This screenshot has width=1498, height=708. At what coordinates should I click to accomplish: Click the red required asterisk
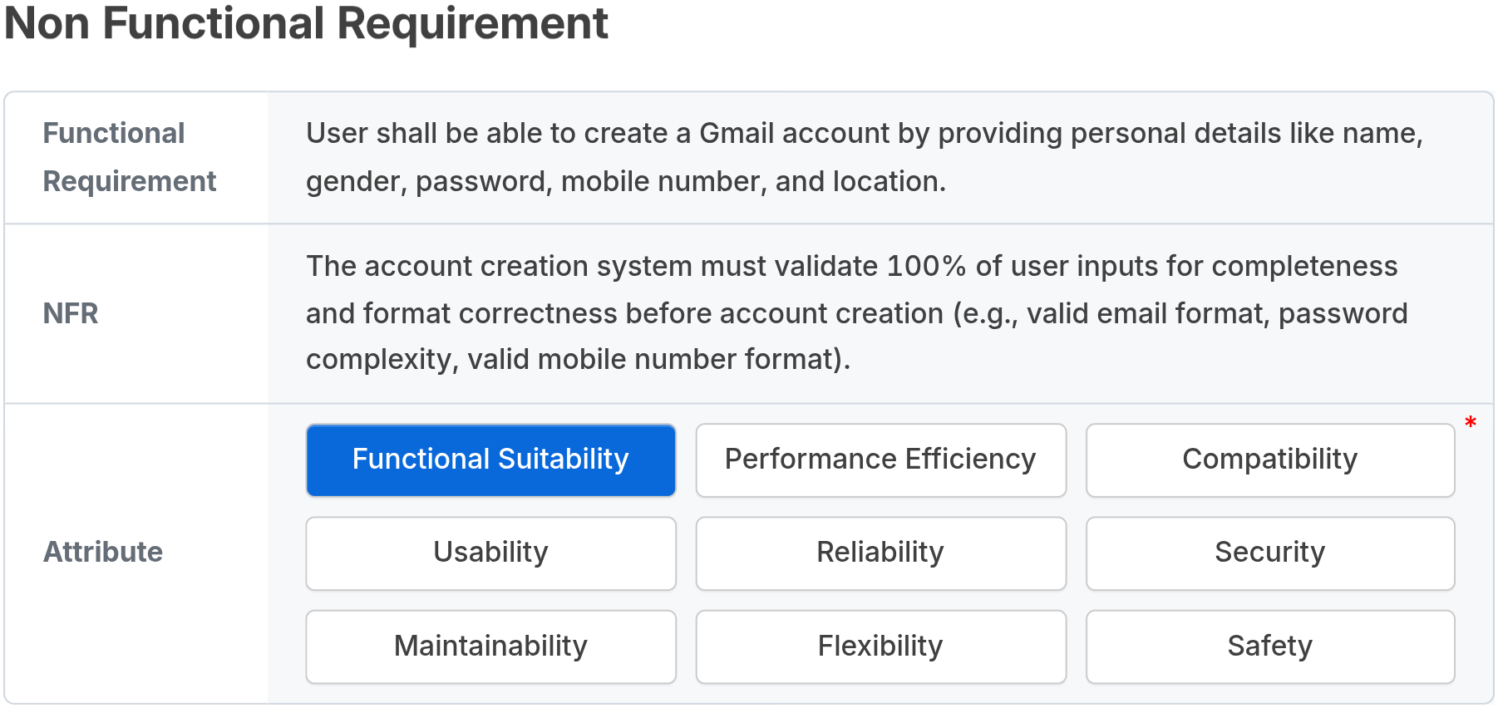(x=1471, y=423)
